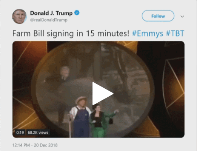
Task: Open the #Emmys hashtag link
Action: click(x=148, y=34)
